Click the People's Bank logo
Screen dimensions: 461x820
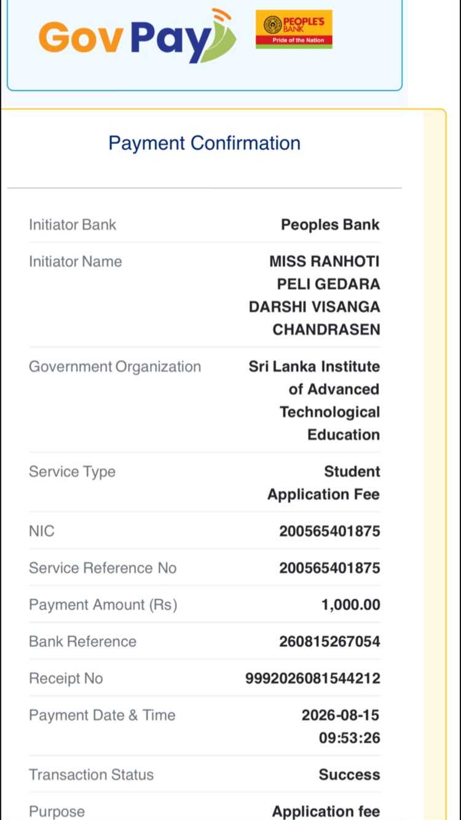(294, 29)
